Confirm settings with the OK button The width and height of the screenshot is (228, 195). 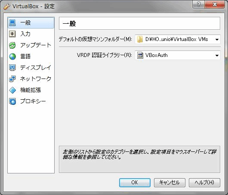135,182
